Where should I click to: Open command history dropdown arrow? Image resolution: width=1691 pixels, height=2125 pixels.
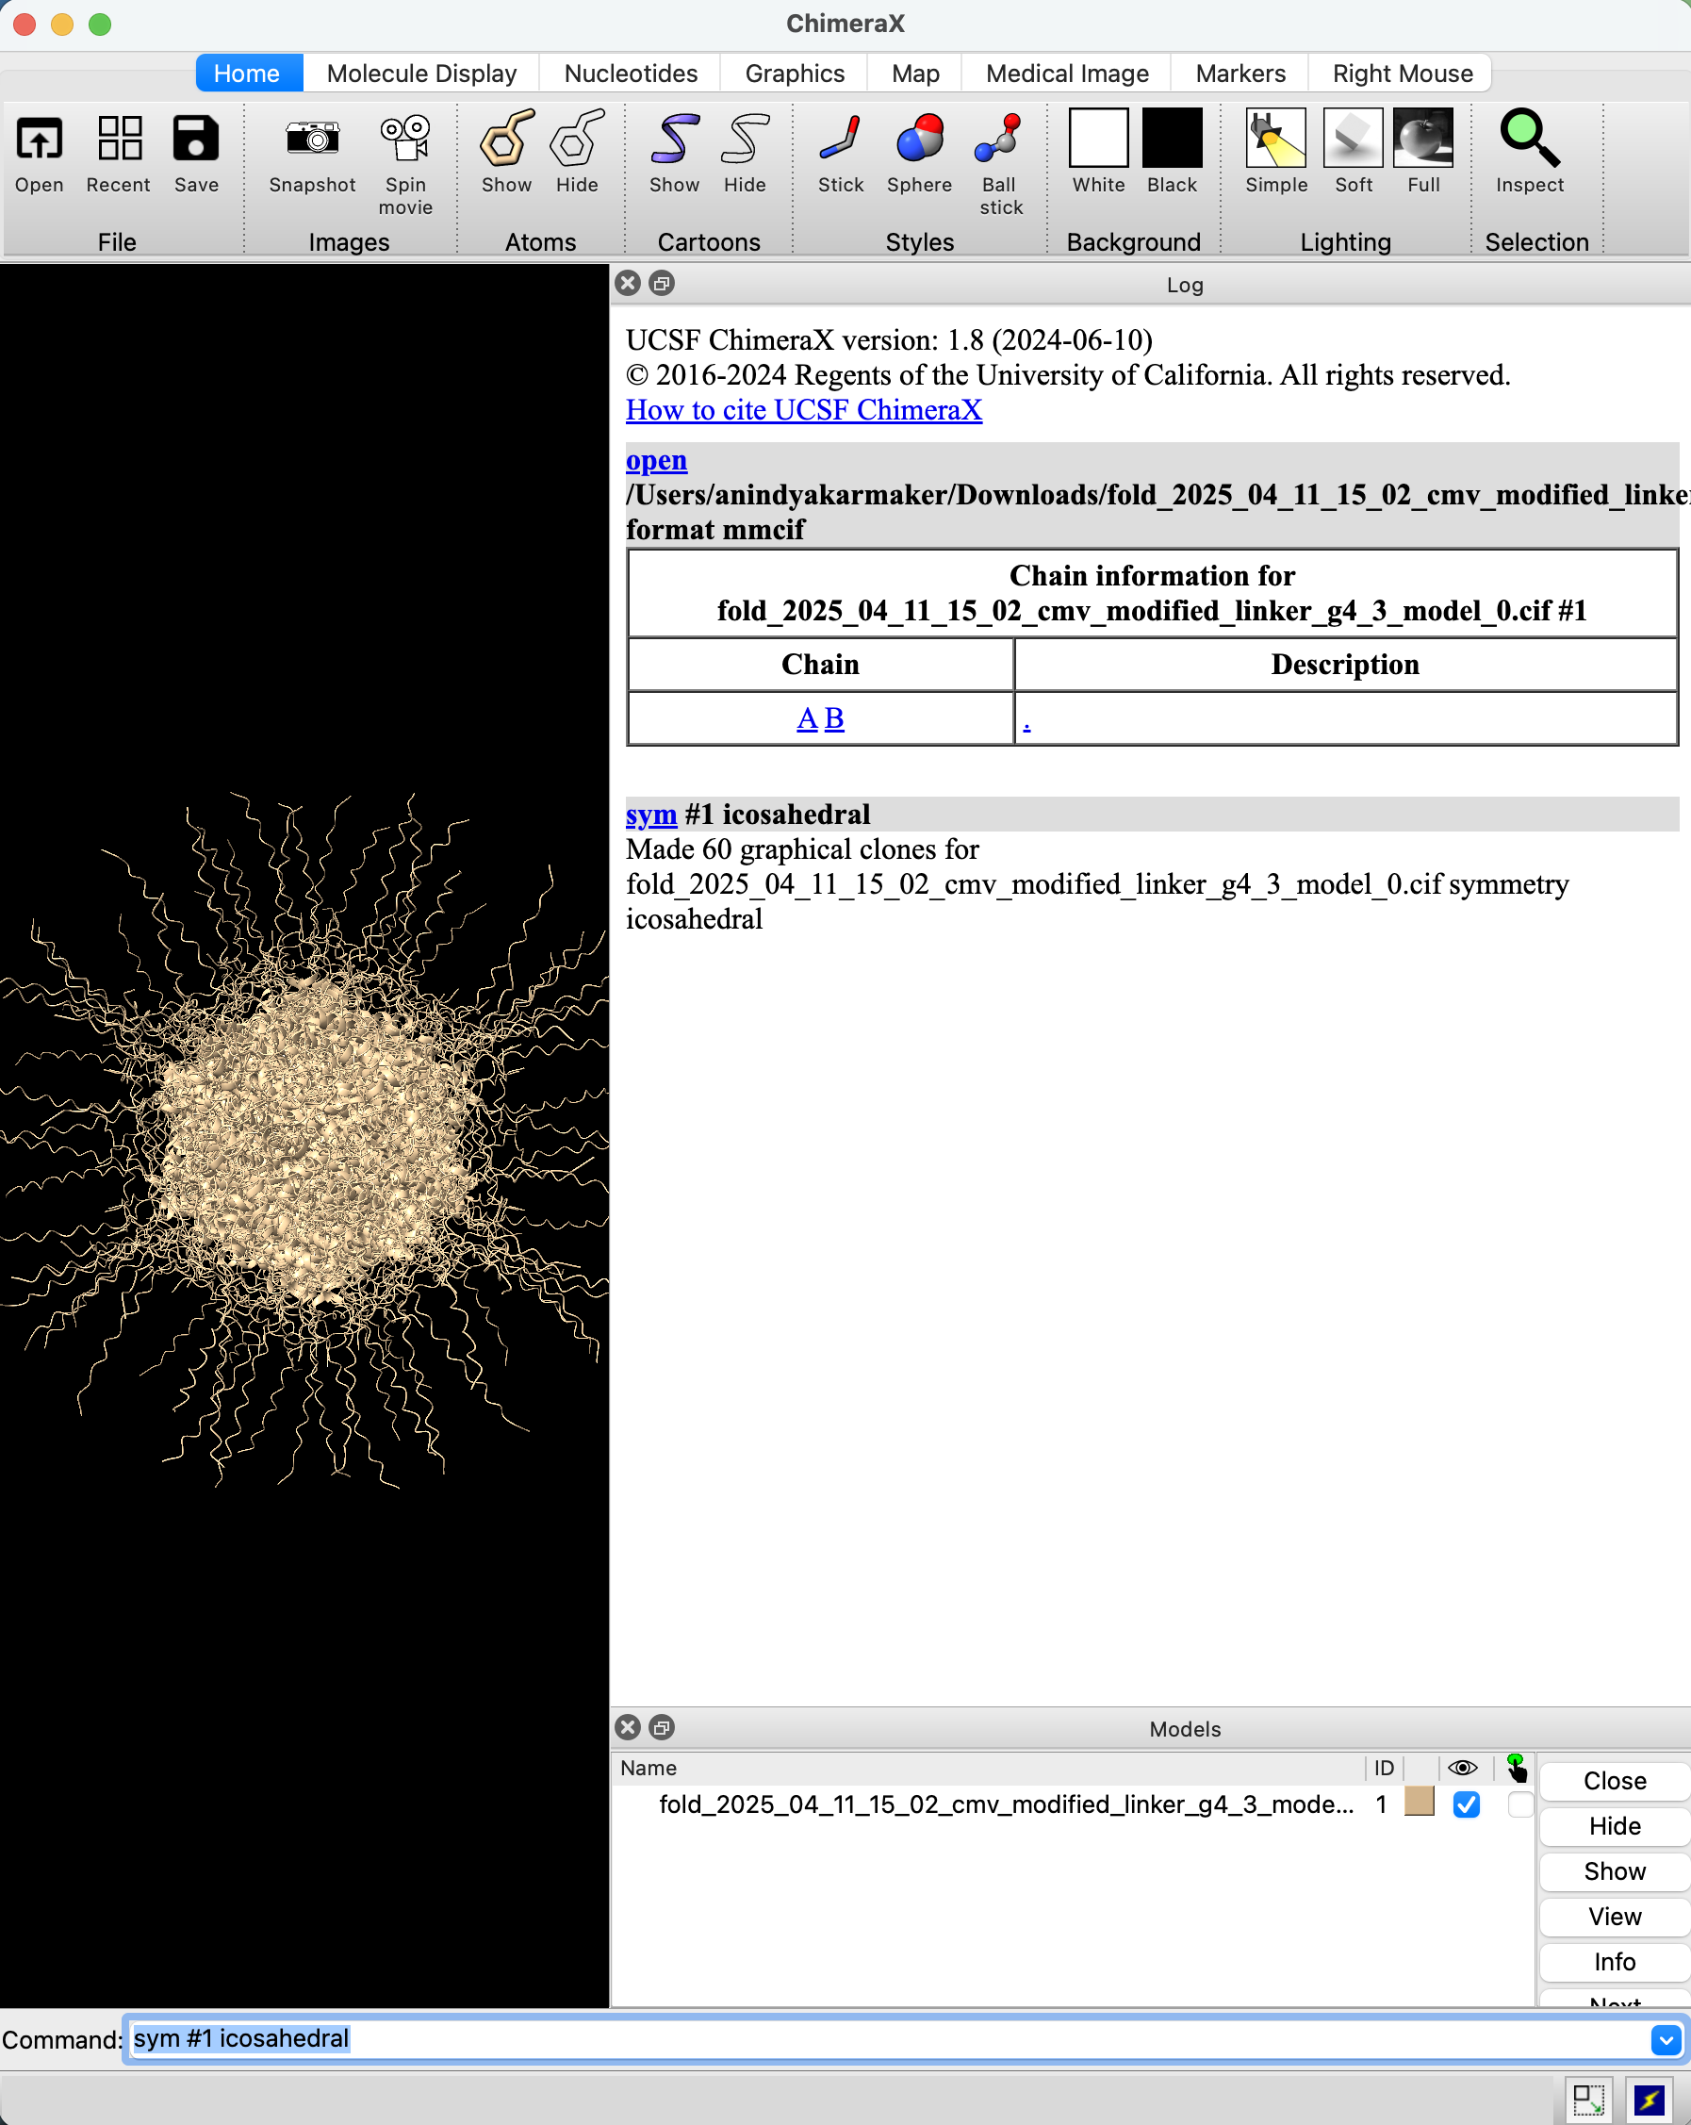(1666, 2039)
